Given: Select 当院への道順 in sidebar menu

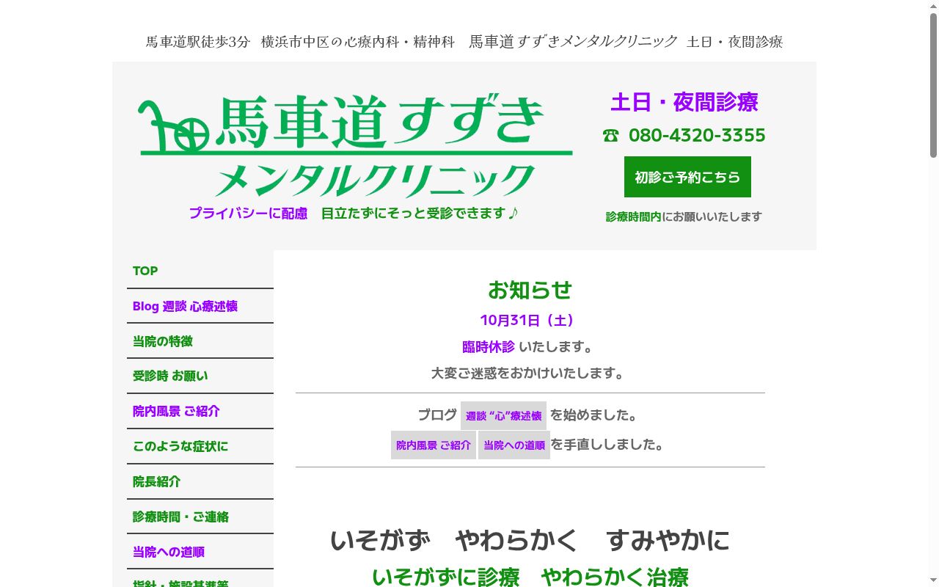Looking at the screenshot, I should click(200, 552).
